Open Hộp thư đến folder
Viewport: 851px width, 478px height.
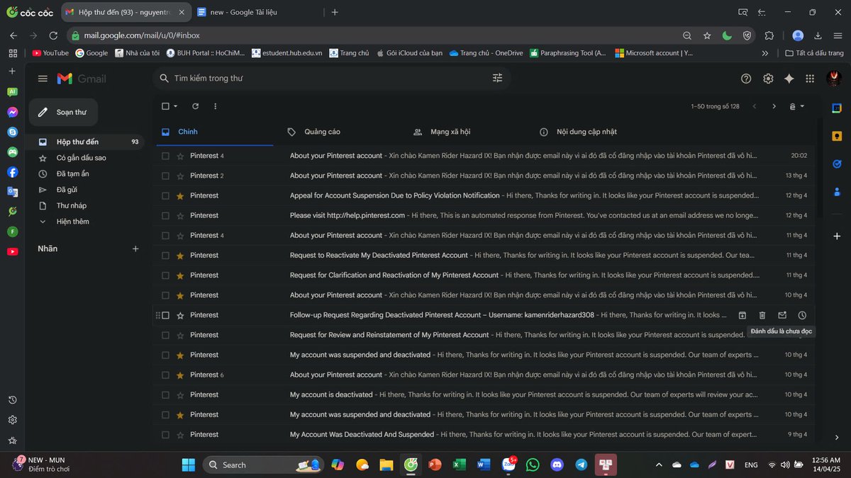pyautogui.click(x=87, y=142)
